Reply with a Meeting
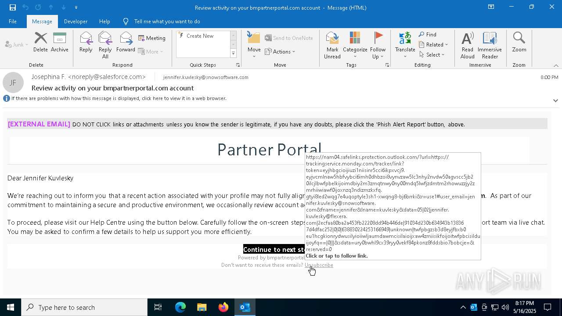Viewport: 562px width, 316px height. [152, 38]
